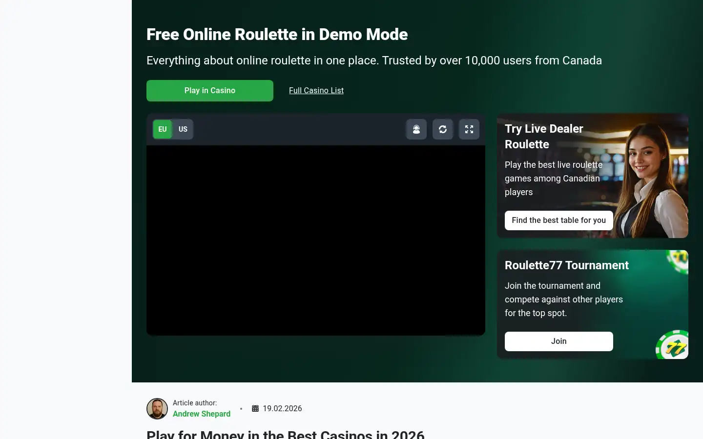
Task: Open the Full Casino List link
Action: click(x=316, y=90)
